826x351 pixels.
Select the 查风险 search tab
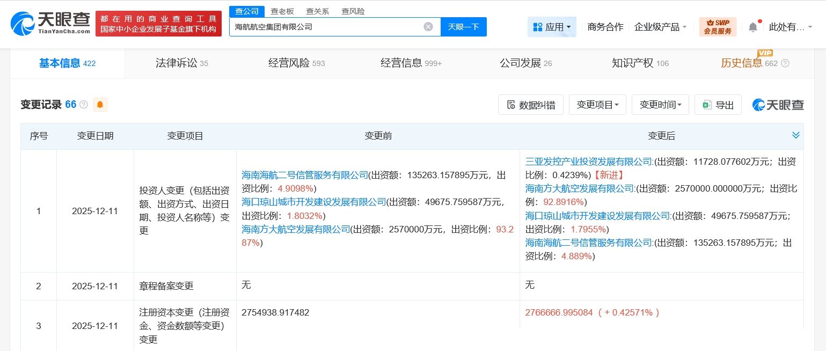[353, 11]
